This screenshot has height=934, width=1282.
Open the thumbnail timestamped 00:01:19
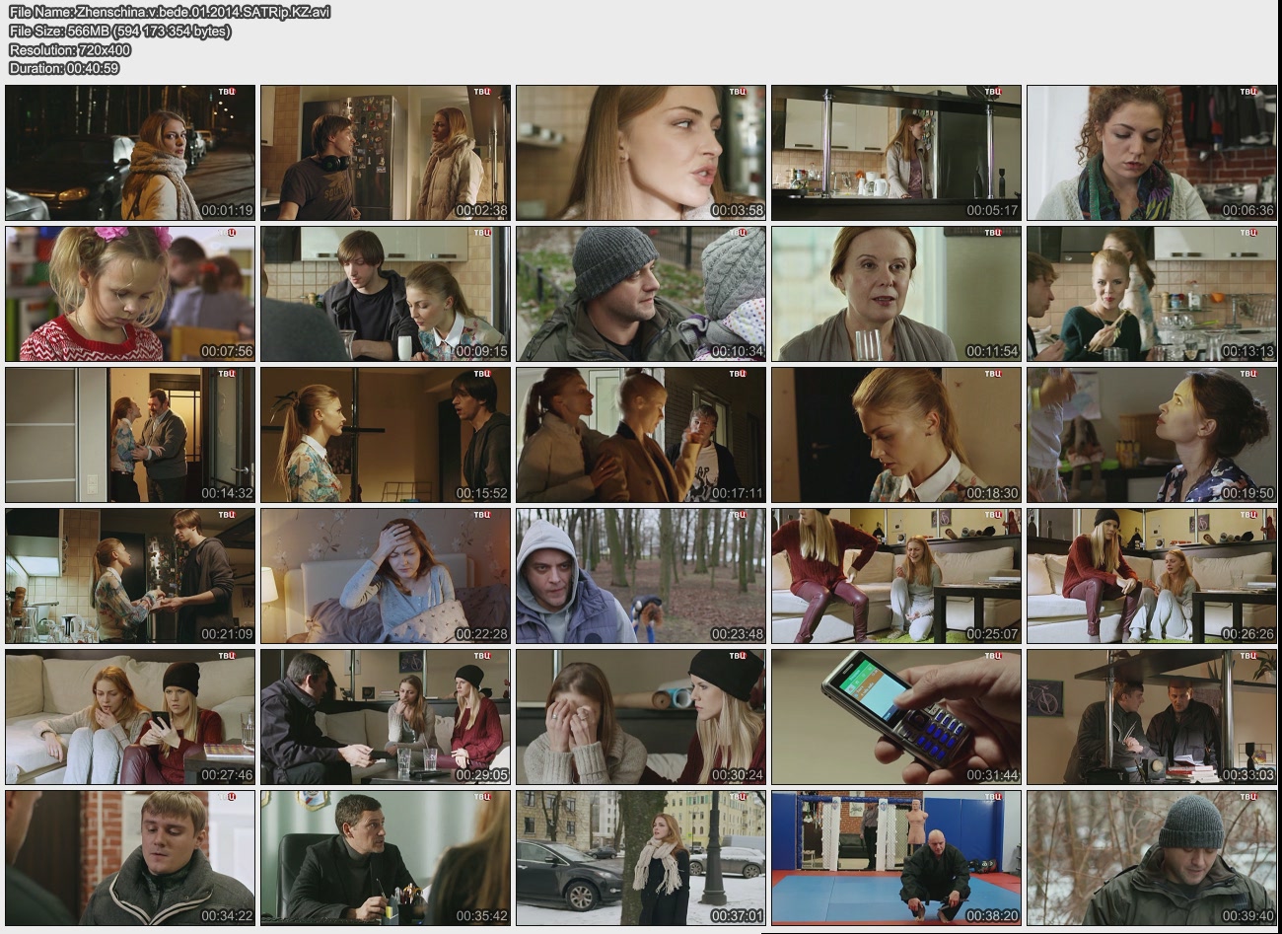click(130, 153)
